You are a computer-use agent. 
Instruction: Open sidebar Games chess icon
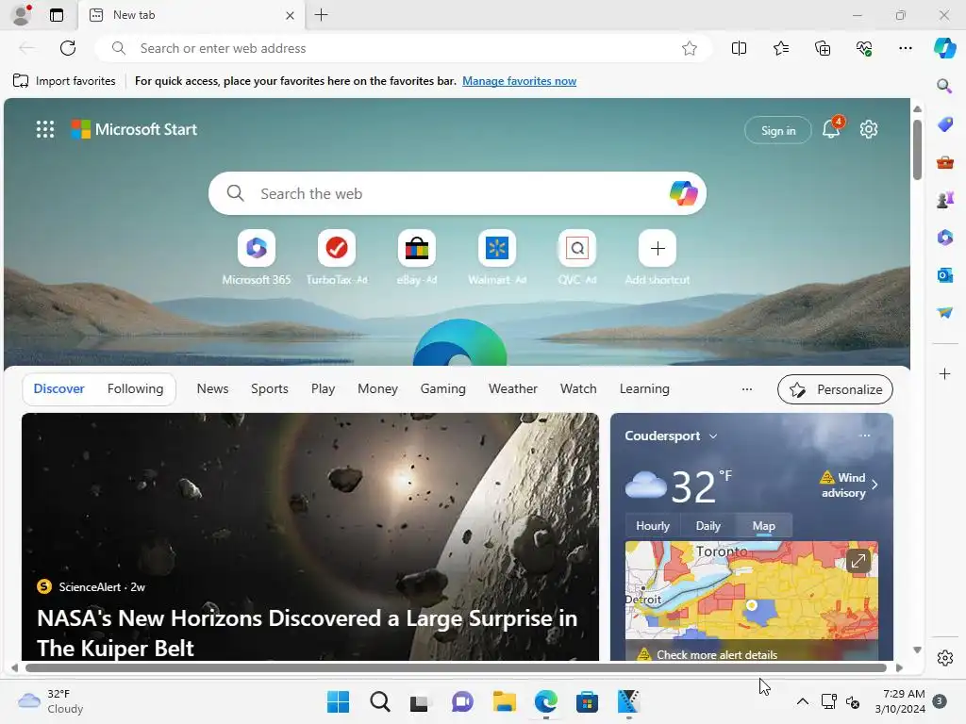(944, 200)
